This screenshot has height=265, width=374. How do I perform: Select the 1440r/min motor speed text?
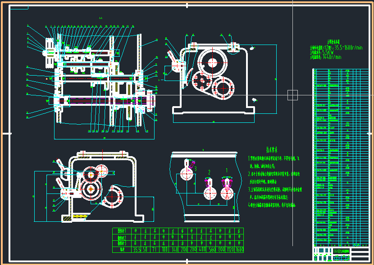[332, 57]
